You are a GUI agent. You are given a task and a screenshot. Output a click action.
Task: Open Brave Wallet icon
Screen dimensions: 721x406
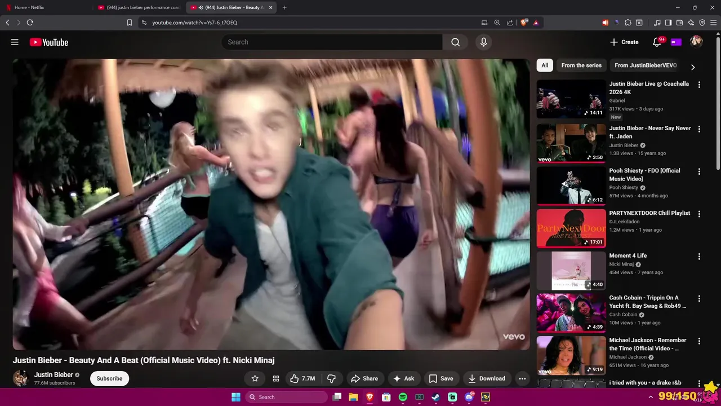pos(679,23)
